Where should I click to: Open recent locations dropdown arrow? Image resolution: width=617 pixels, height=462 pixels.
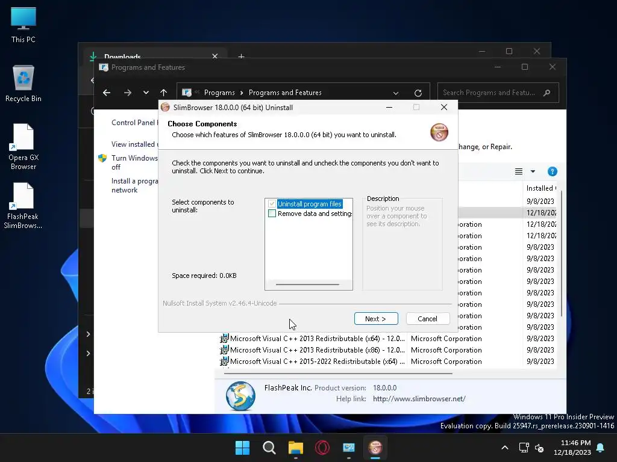pos(146,93)
